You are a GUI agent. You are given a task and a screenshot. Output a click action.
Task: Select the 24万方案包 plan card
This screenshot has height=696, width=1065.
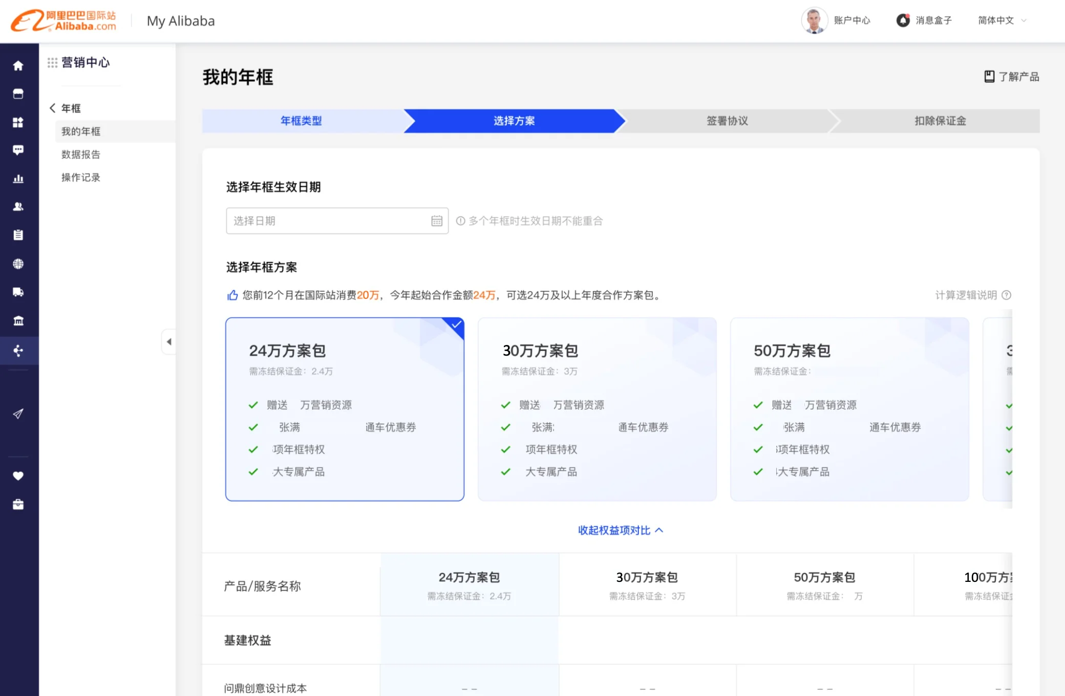point(345,409)
